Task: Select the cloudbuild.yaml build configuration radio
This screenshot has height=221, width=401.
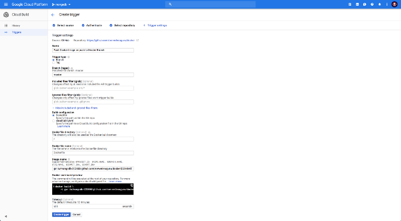Action: click(53, 121)
